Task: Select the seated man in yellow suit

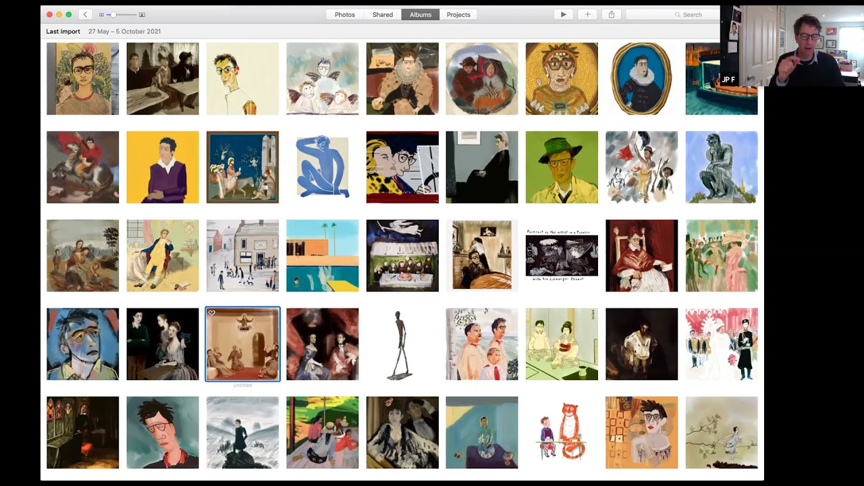Action: 163,256
